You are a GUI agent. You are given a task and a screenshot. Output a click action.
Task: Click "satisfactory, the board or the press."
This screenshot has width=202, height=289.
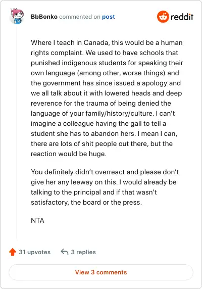tap(86, 203)
